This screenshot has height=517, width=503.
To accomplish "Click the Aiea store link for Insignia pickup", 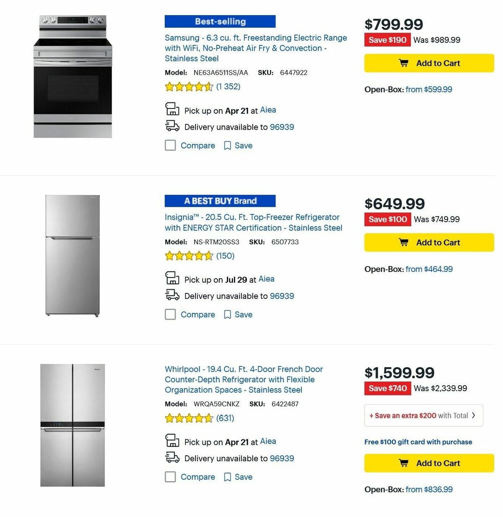I will [x=267, y=279].
